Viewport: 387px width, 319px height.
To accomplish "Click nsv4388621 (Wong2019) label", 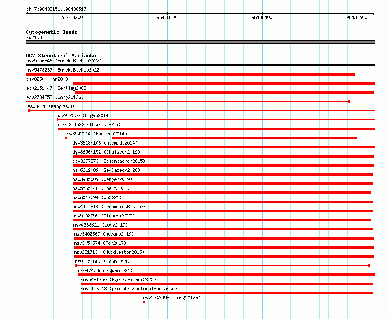I will (x=100, y=225).
